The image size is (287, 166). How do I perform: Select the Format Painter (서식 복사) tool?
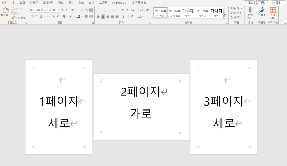tap(18, 18)
